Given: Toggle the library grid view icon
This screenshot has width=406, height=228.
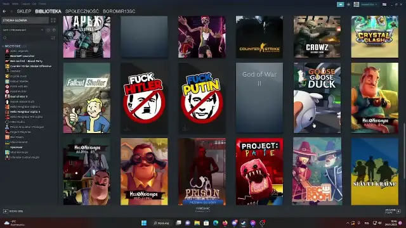Looking at the screenshot, I should tap(53, 20).
